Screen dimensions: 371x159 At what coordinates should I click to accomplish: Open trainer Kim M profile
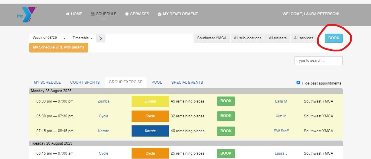pyautogui.click(x=281, y=116)
